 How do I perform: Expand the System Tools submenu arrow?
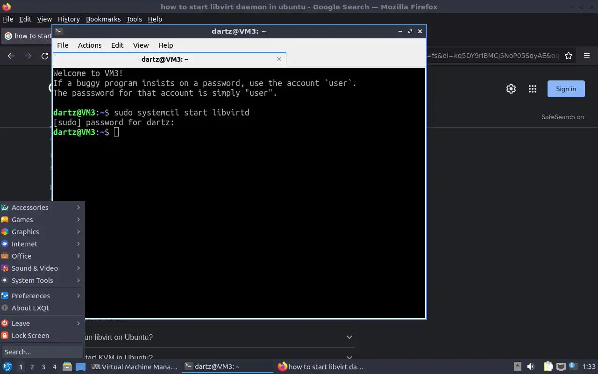pyautogui.click(x=78, y=280)
